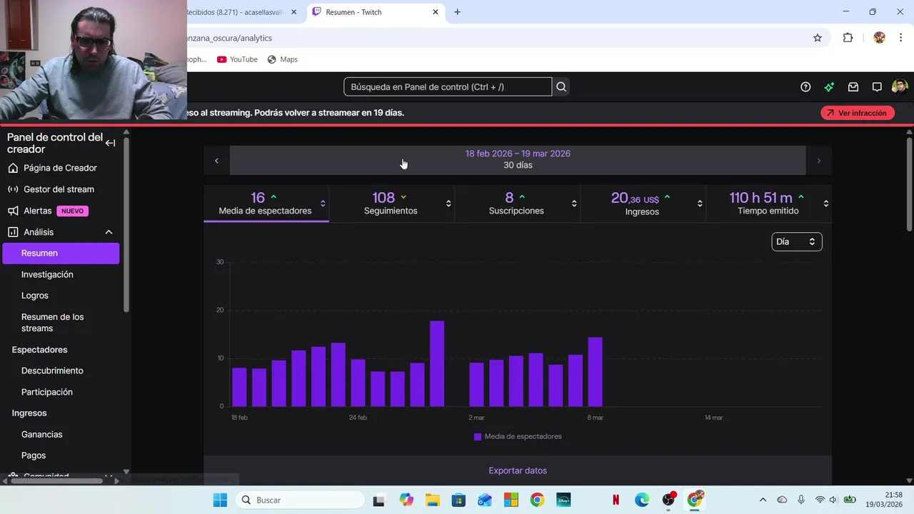
Task: Open Pagos in sidebar
Action: 34,455
